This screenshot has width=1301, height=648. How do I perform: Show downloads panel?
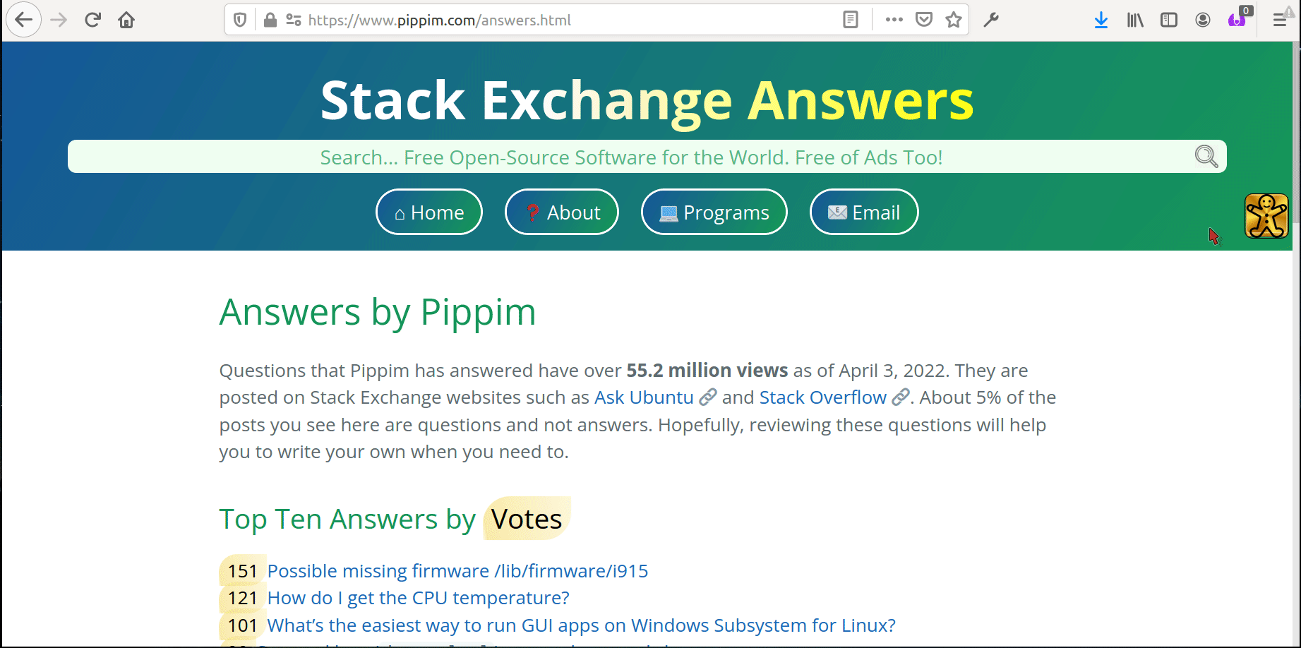[1101, 20]
